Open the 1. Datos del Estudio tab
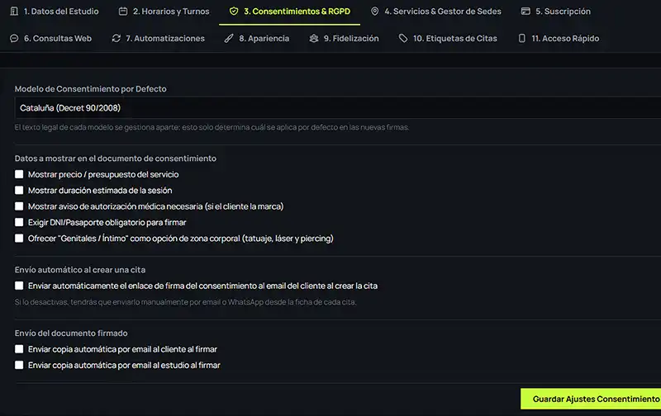This screenshot has width=661, height=416. [x=55, y=12]
